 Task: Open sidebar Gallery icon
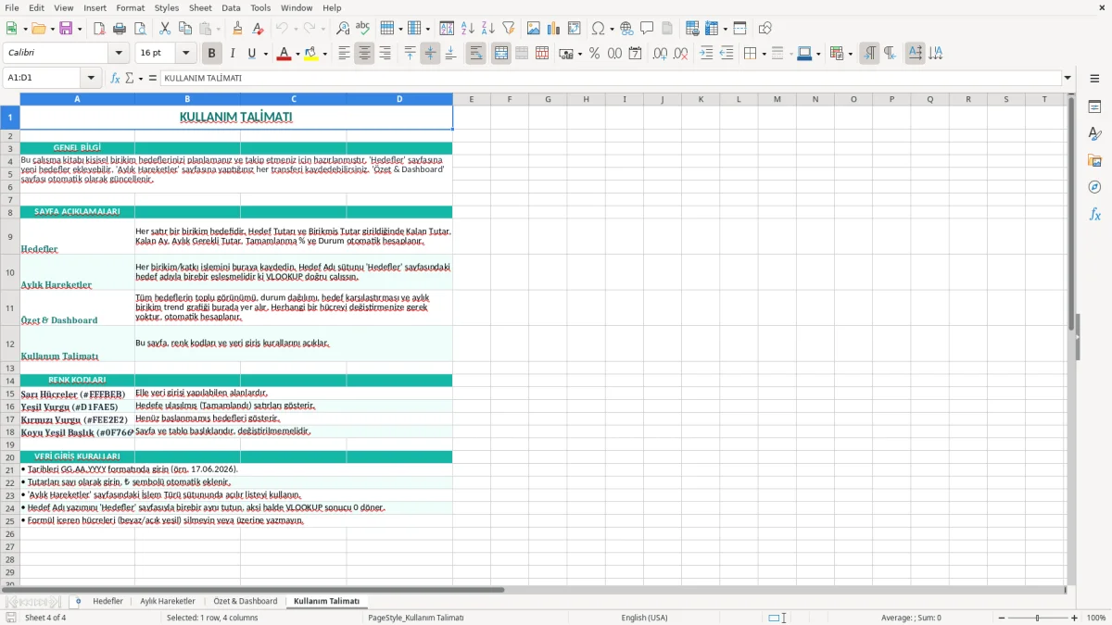coord(1094,160)
